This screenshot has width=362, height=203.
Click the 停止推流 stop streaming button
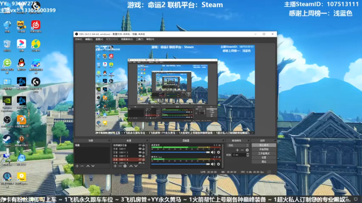point(264,145)
